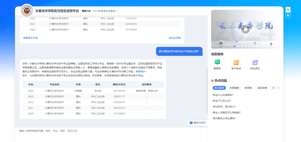Click the 最低分/位次 column header
301x142 pixels.
[119, 85]
